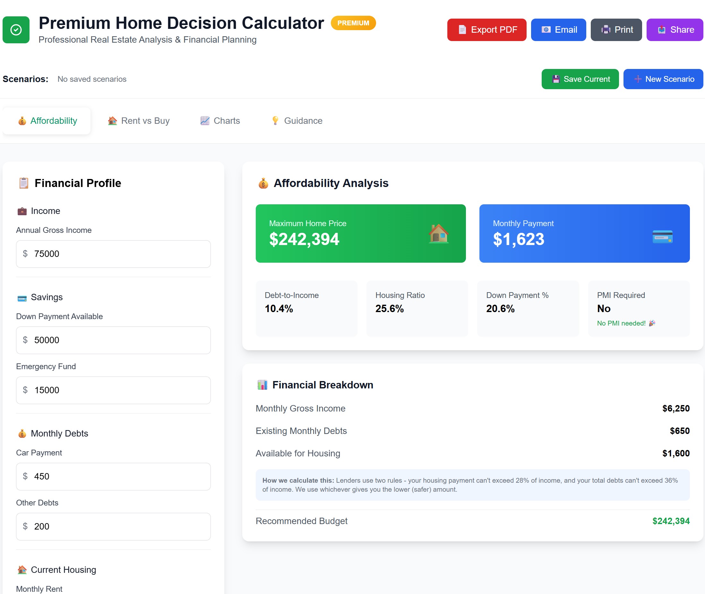
Task: Click the Export PDF button
Action: (486, 30)
